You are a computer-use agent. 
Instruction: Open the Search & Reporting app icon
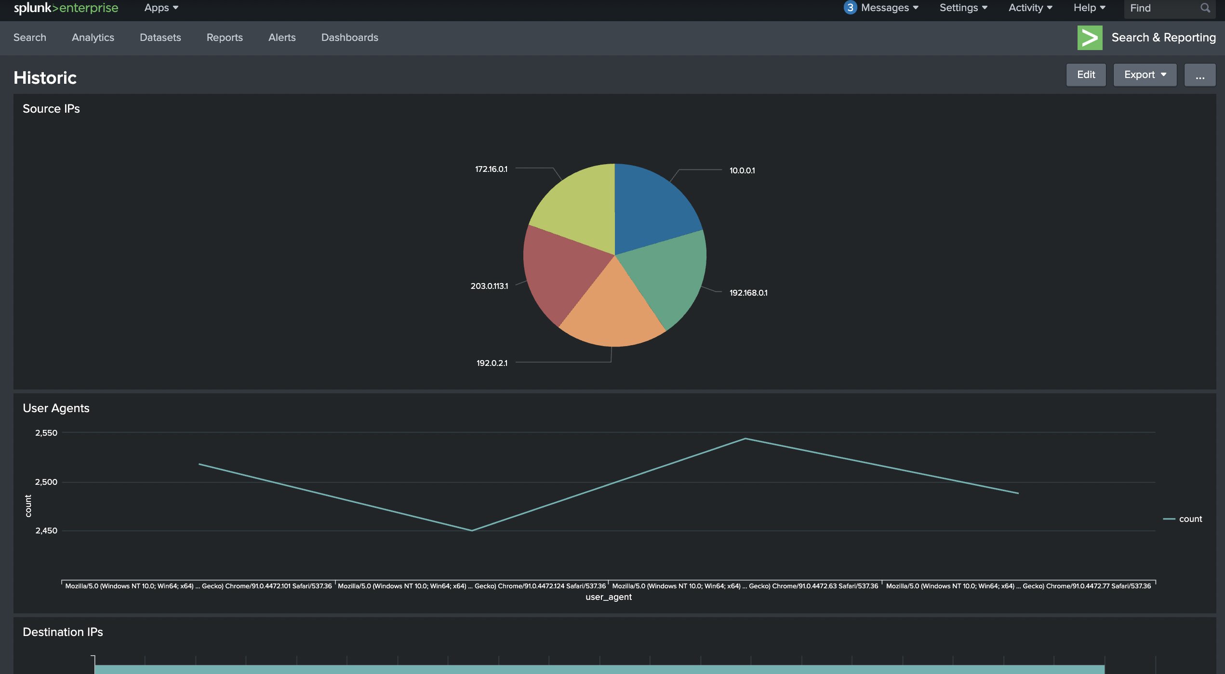point(1090,37)
